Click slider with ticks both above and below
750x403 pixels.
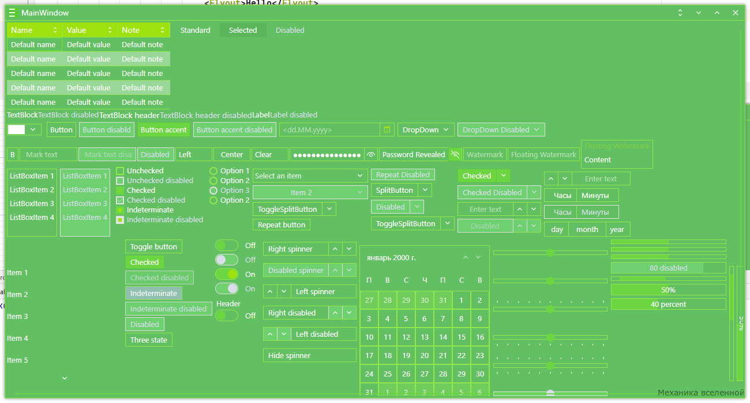pos(550,365)
